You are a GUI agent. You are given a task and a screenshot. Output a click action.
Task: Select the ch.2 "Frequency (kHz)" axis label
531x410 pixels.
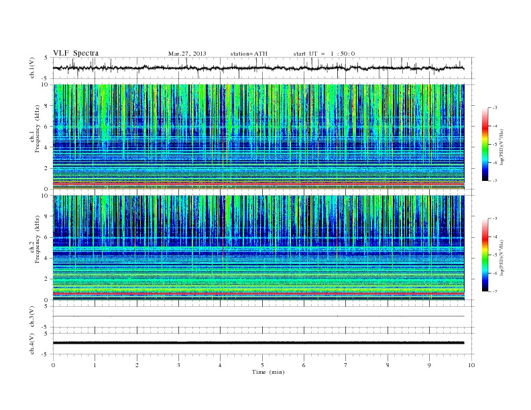click(37, 240)
